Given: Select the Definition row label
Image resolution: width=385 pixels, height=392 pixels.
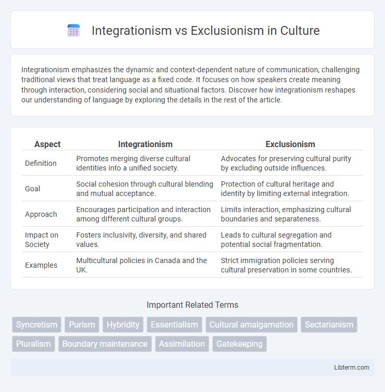Looking at the screenshot, I should 41,163.
